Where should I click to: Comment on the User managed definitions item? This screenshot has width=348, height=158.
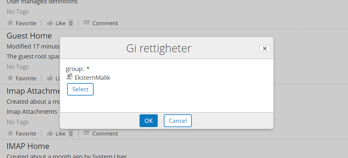(101, 23)
